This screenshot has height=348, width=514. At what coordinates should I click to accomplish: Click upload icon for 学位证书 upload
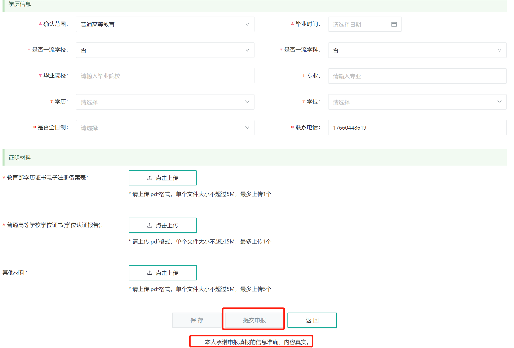[150, 225]
